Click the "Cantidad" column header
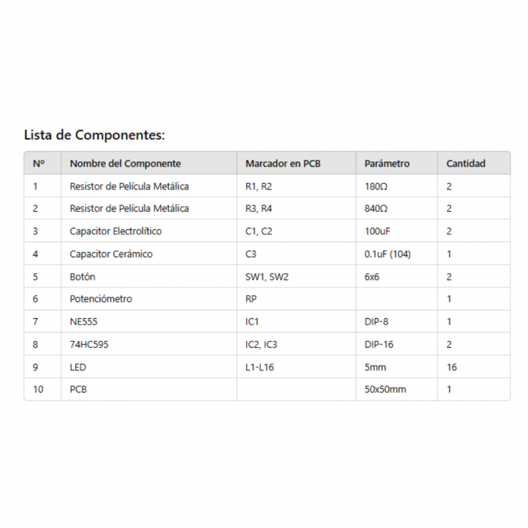This screenshot has height=528, width=528. [x=465, y=164]
